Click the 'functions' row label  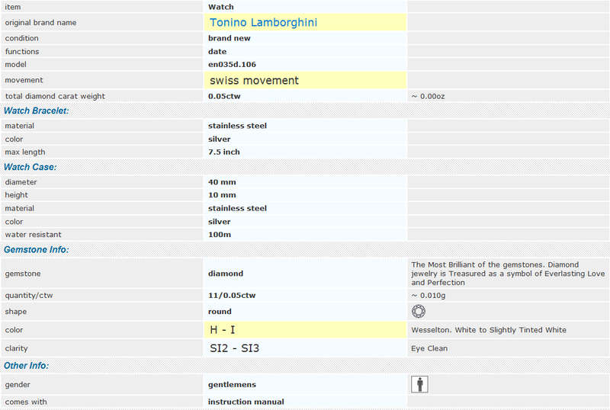tap(22, 51)
